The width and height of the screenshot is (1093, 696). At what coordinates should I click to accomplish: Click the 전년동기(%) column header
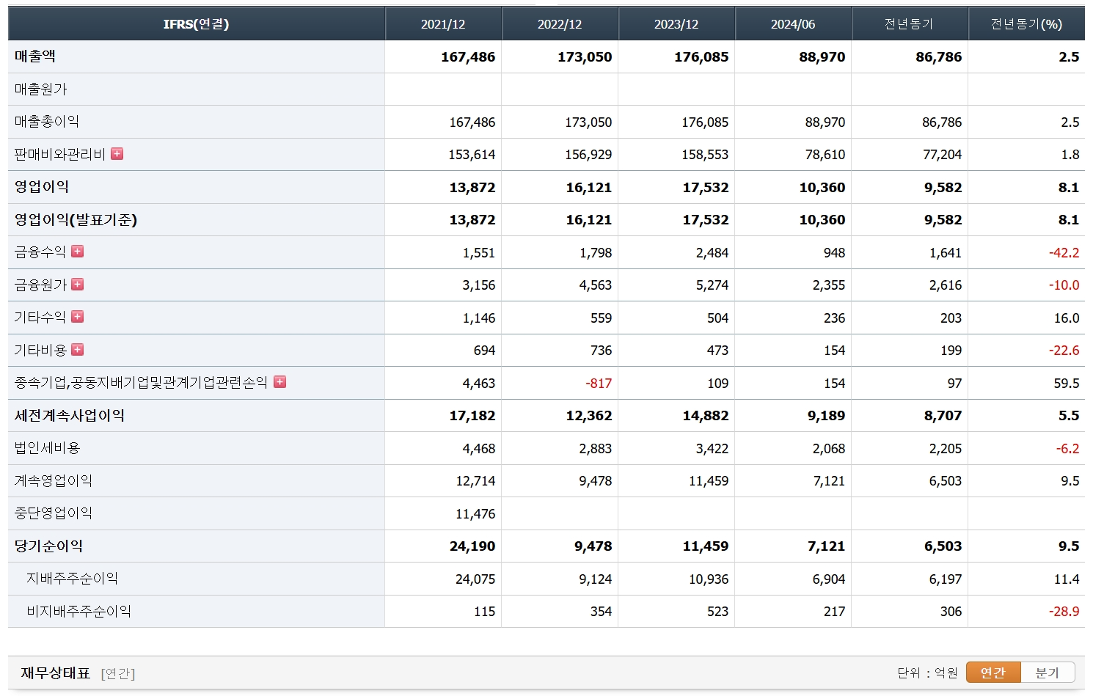1026,24
